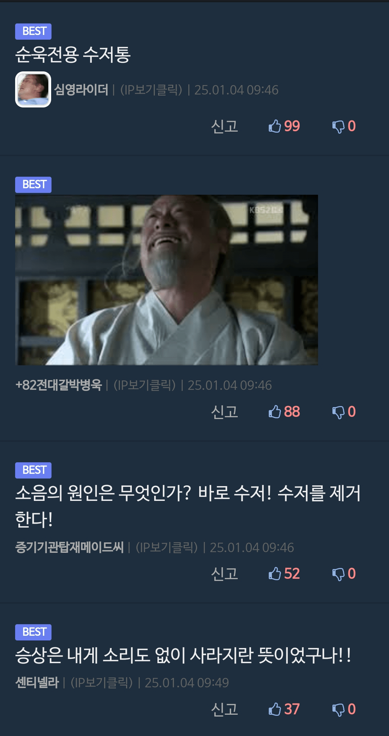Reveal IP with IP보기클릭 for 센티넬라
The image size is (389, 736).
click(x=102, y=683)
